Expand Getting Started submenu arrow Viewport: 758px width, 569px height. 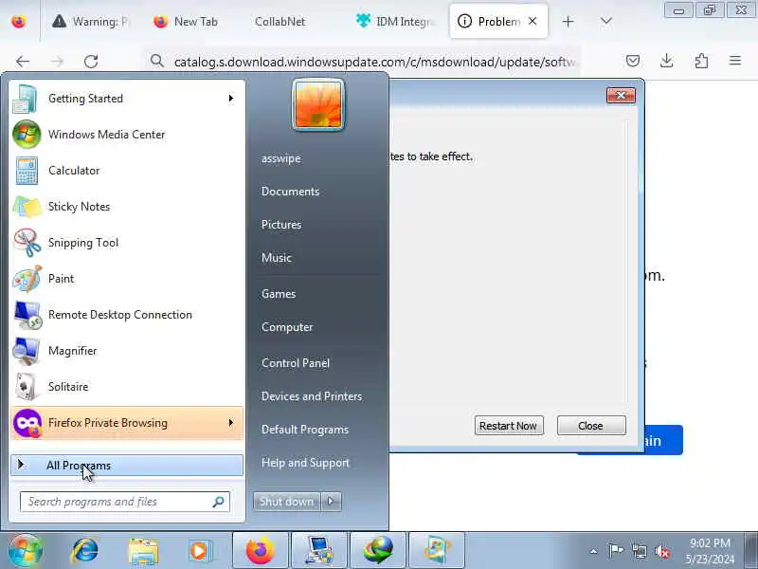coord(231,99)
